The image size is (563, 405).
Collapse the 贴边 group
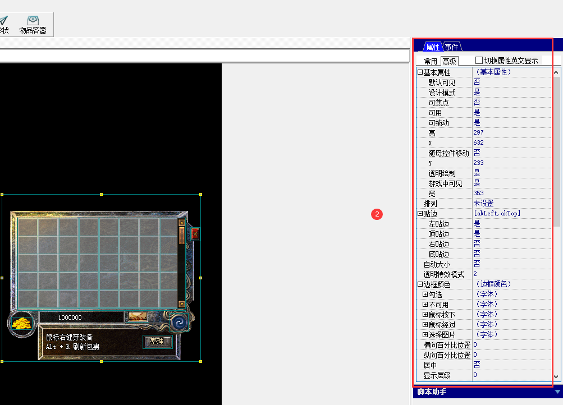point(420,214)
